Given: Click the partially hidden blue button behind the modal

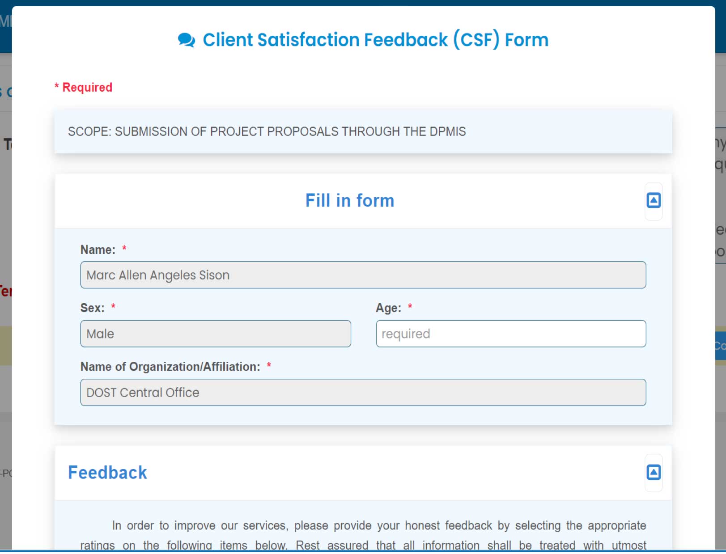Looking at the screenshot, I should point(720,346).
